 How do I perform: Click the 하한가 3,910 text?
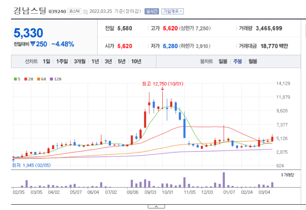point(195,46)
